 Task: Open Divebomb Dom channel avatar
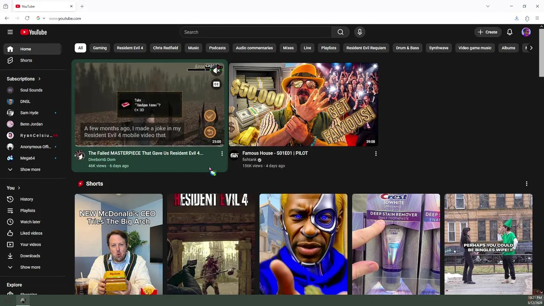(x=80, y=155)
